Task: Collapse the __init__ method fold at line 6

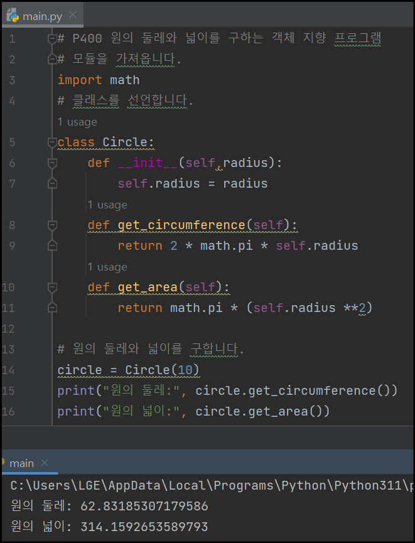Action: (x=52, y=163)
